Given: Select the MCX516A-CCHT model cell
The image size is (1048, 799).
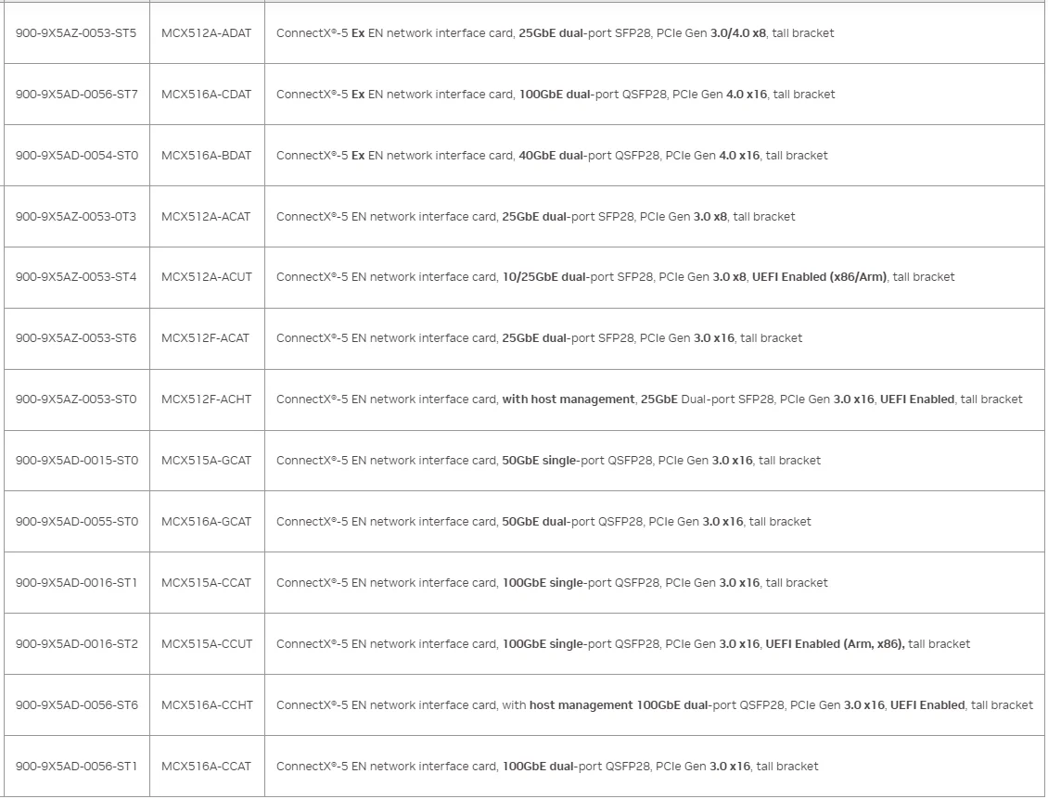Looking at the screenshot, I should tap(206, 705).
